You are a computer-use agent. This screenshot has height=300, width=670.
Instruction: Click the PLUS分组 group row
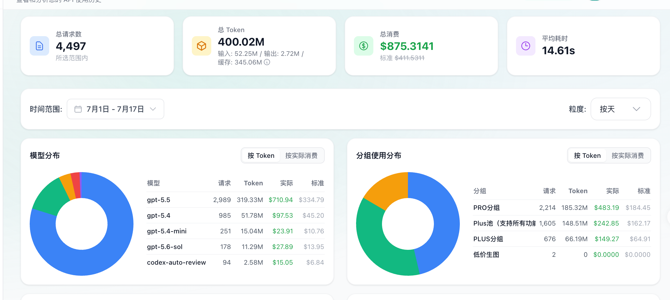click(562, 239)
